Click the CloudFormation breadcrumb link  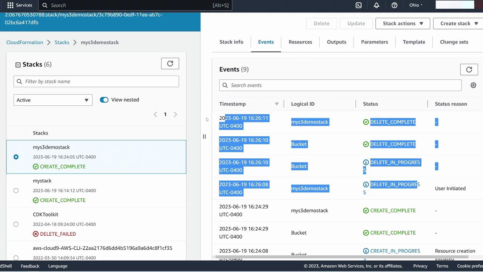25,42
